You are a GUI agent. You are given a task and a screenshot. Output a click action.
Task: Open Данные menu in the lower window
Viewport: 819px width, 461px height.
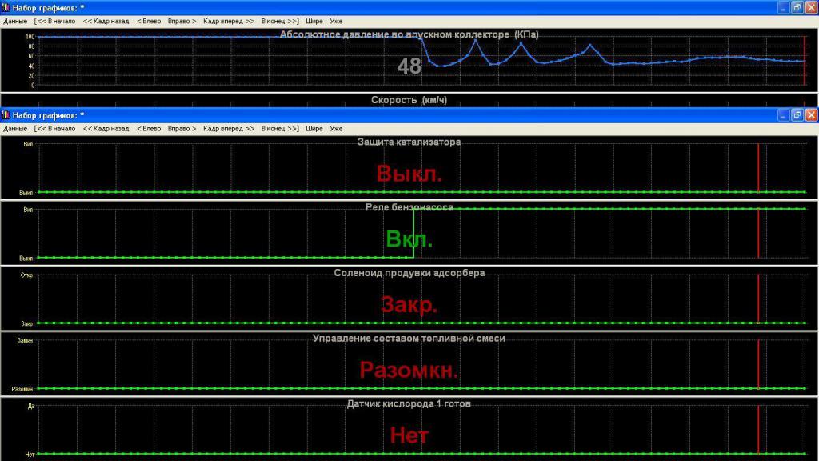coord(15,128)
